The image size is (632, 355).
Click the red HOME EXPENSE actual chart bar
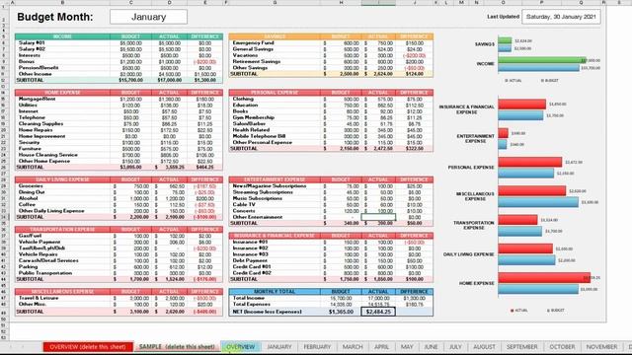coord(544,278)
